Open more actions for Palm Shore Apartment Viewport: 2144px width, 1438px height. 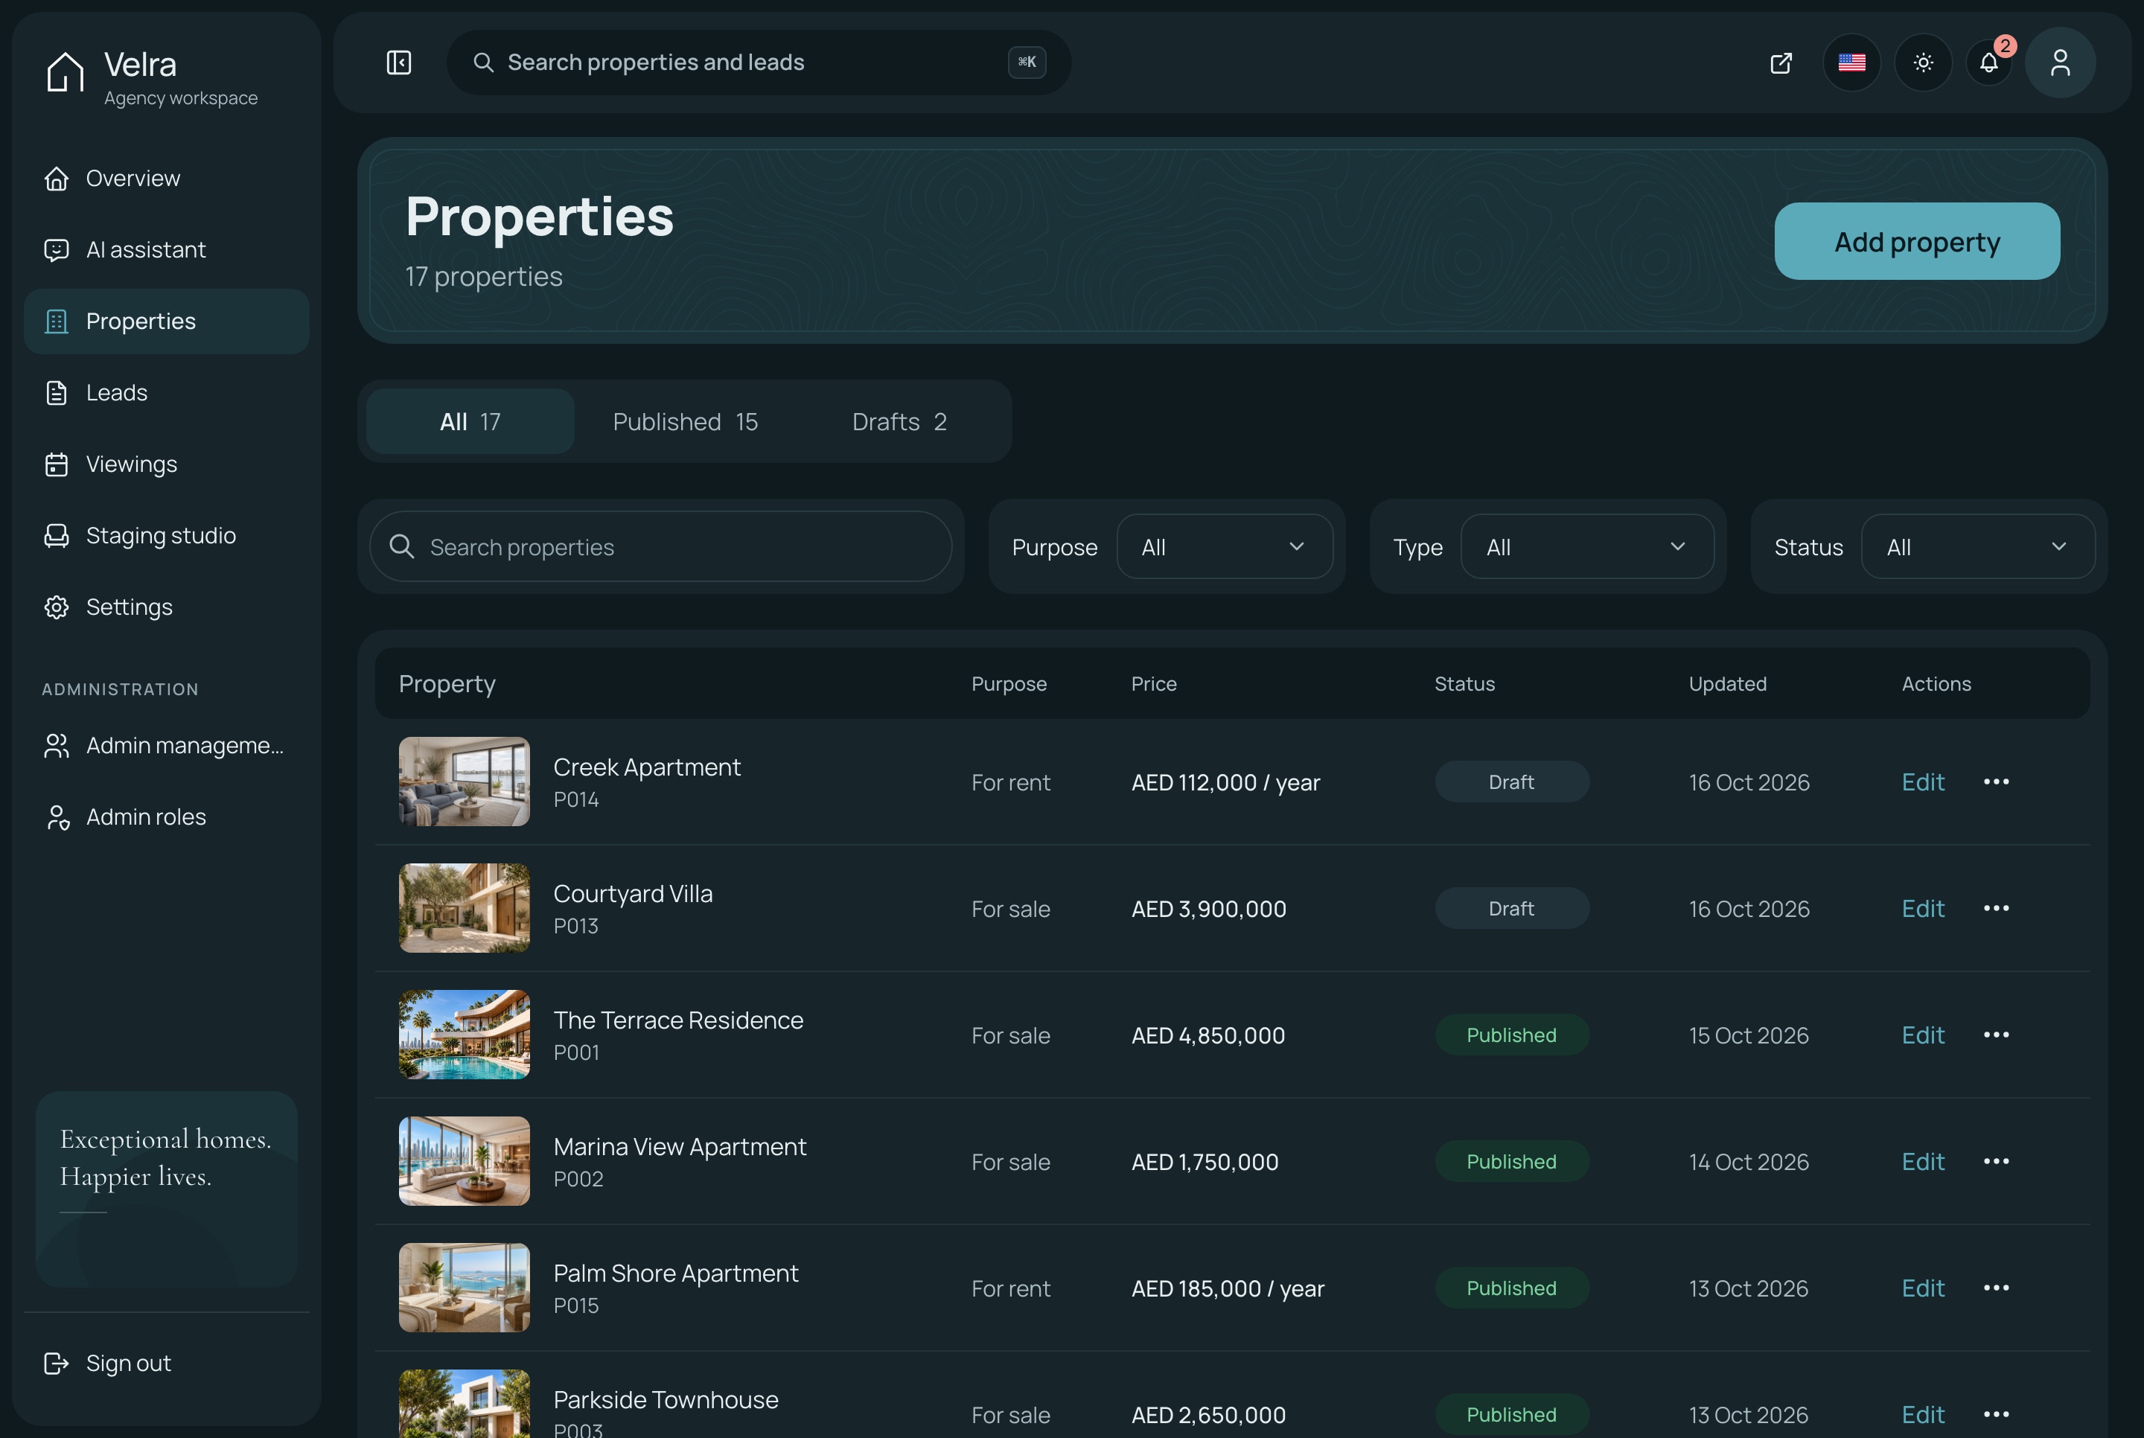point(1995,1288)
